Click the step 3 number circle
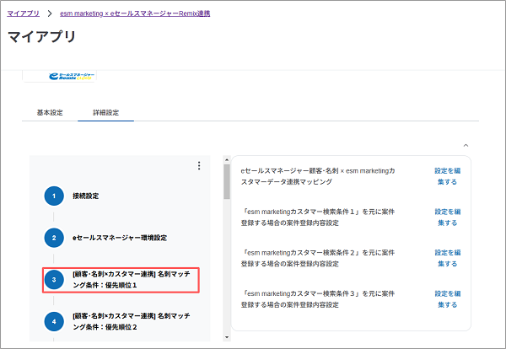 (53, 280)
